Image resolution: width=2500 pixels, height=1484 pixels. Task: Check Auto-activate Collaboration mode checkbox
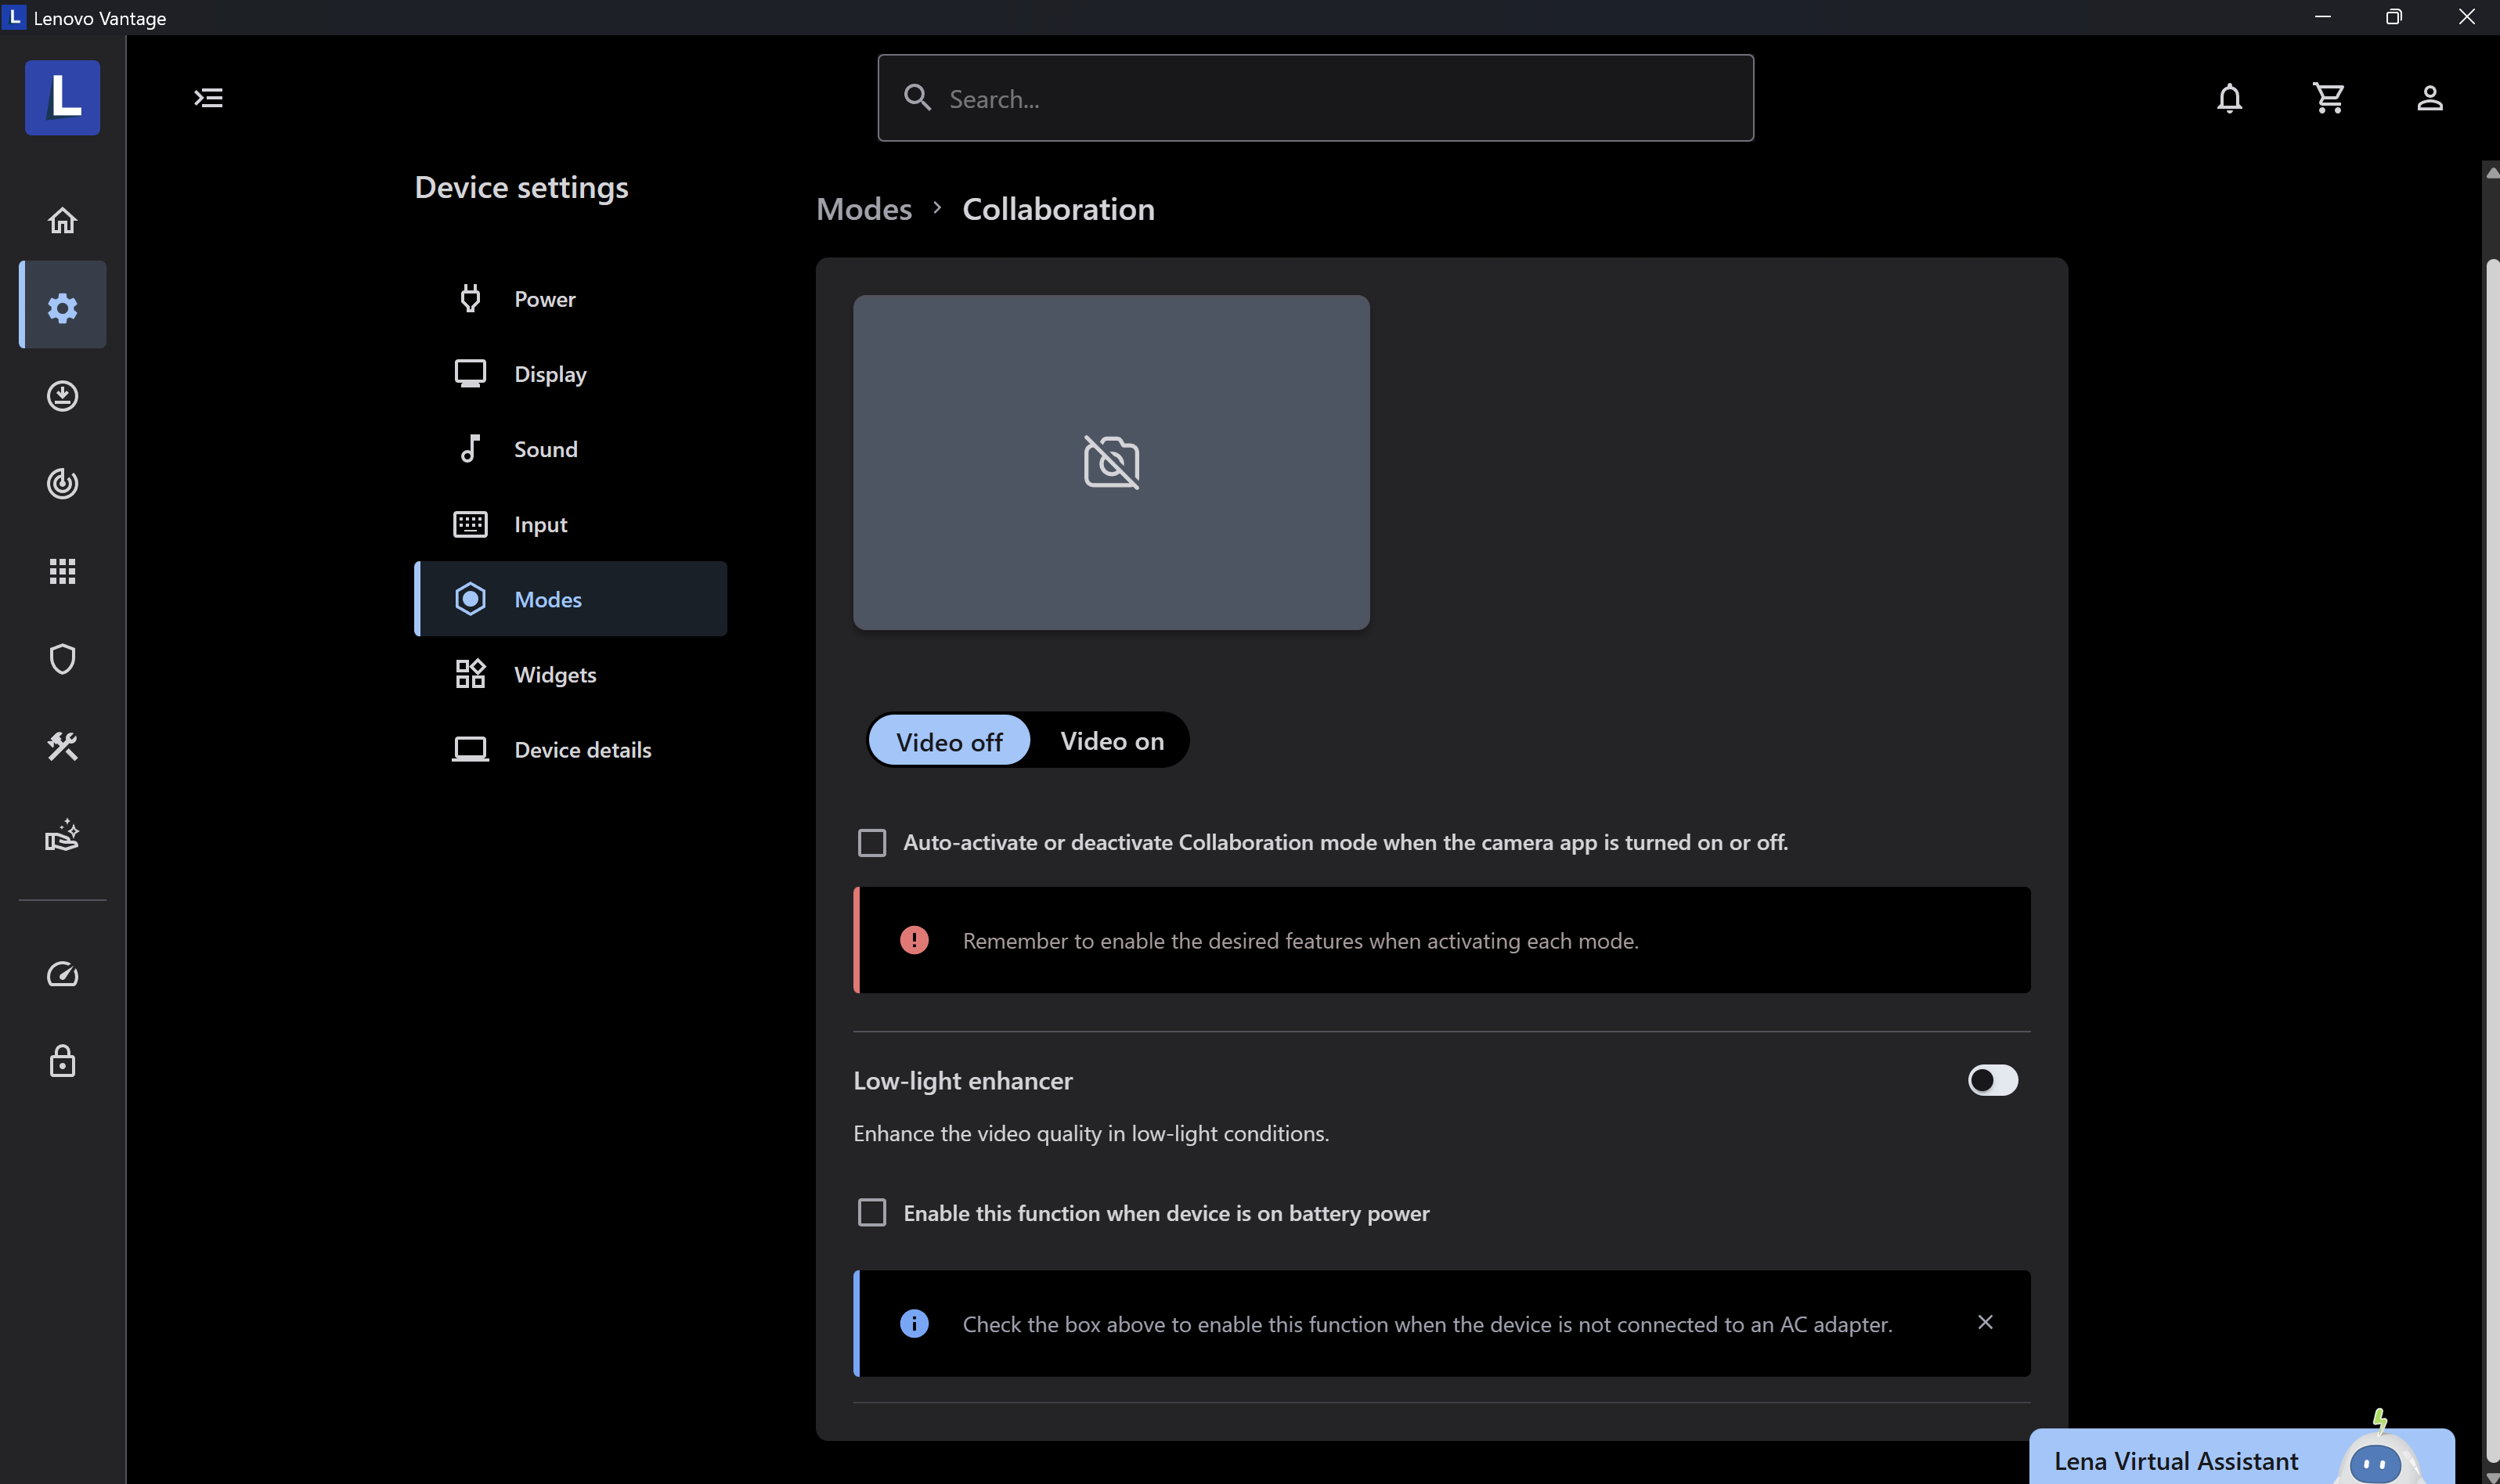pos(872,843)
